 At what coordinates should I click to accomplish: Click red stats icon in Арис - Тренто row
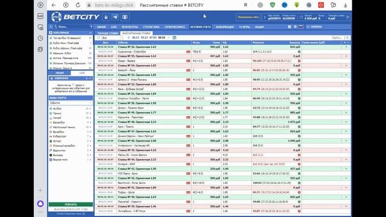pos(188,127)
